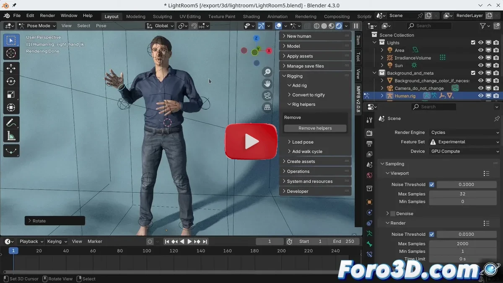
Task: Open the Device GPU Compute dropdown
Action: pyautogui.click(x=464, y=151)
